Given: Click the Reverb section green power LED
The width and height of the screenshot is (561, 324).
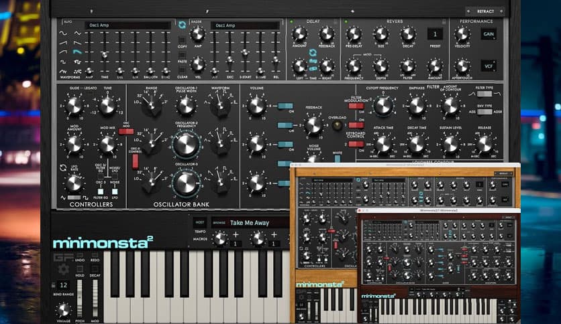Looking at the screenshot, I should [x=346, y=22].
